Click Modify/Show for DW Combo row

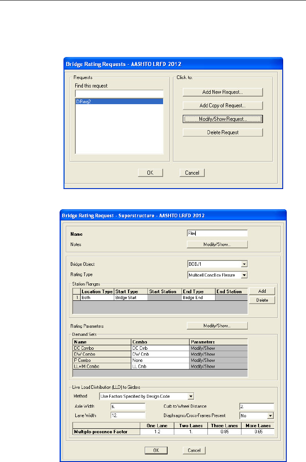coord(218,354)
